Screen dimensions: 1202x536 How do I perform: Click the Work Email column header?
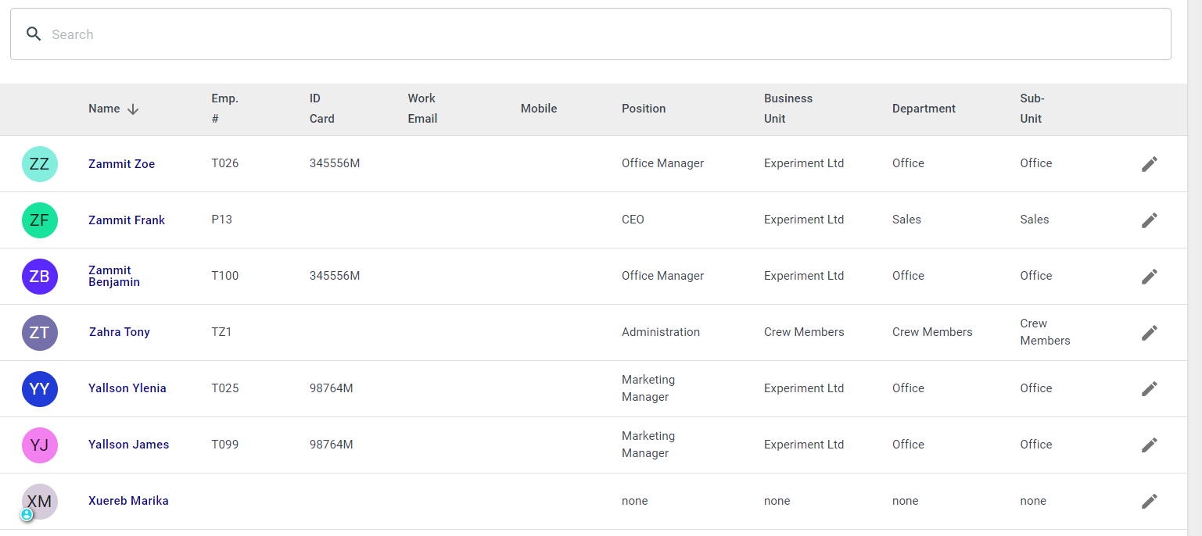click(422, 109)
